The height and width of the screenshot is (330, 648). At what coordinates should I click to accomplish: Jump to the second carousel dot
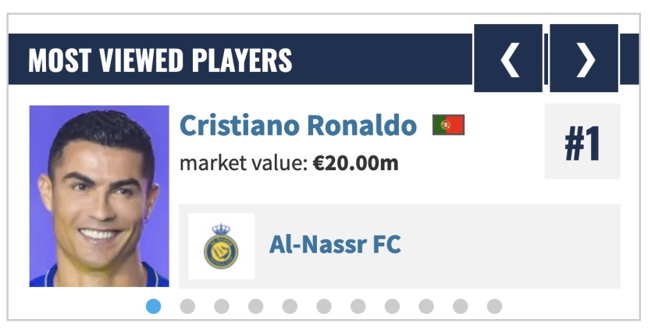click(187, 307)
